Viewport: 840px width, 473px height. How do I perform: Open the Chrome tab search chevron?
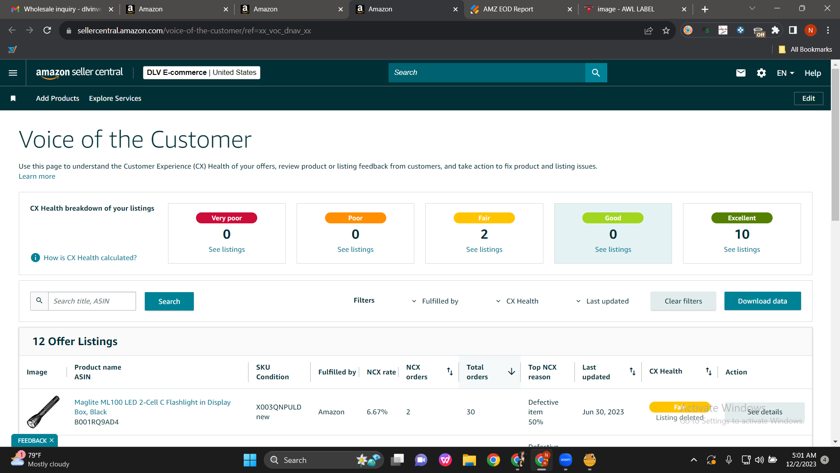[x=752, y=9]
